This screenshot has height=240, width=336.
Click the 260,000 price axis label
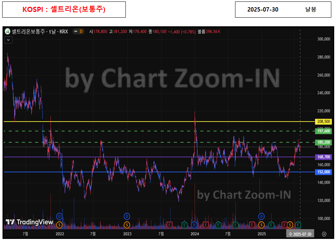pos(324,75)
